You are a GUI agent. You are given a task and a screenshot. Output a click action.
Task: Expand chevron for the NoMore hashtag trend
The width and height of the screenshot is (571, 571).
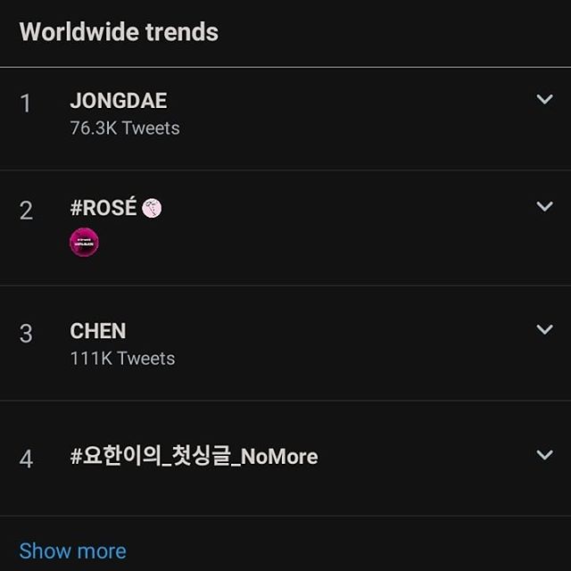point(544,455)
